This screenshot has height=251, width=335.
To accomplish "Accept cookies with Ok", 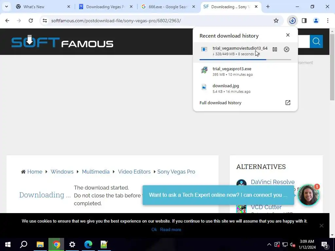I will click(154, 230).
